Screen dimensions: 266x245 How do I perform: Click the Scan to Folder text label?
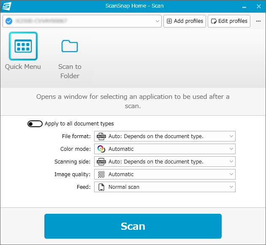pyautogui.click(x=70, y=71)
